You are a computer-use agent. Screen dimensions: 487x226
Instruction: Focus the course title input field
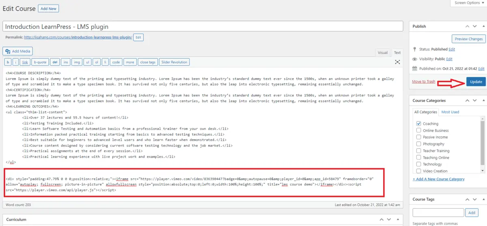pyautogui.click(x=203, y=26)
